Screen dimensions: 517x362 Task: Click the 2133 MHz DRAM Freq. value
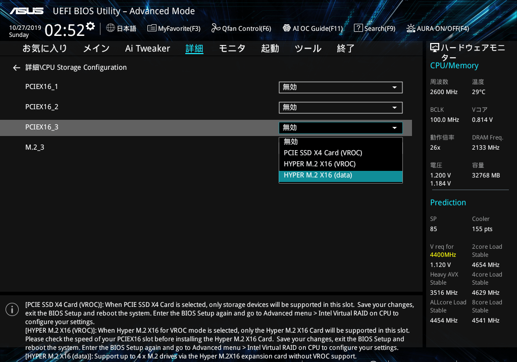[485, 148]
